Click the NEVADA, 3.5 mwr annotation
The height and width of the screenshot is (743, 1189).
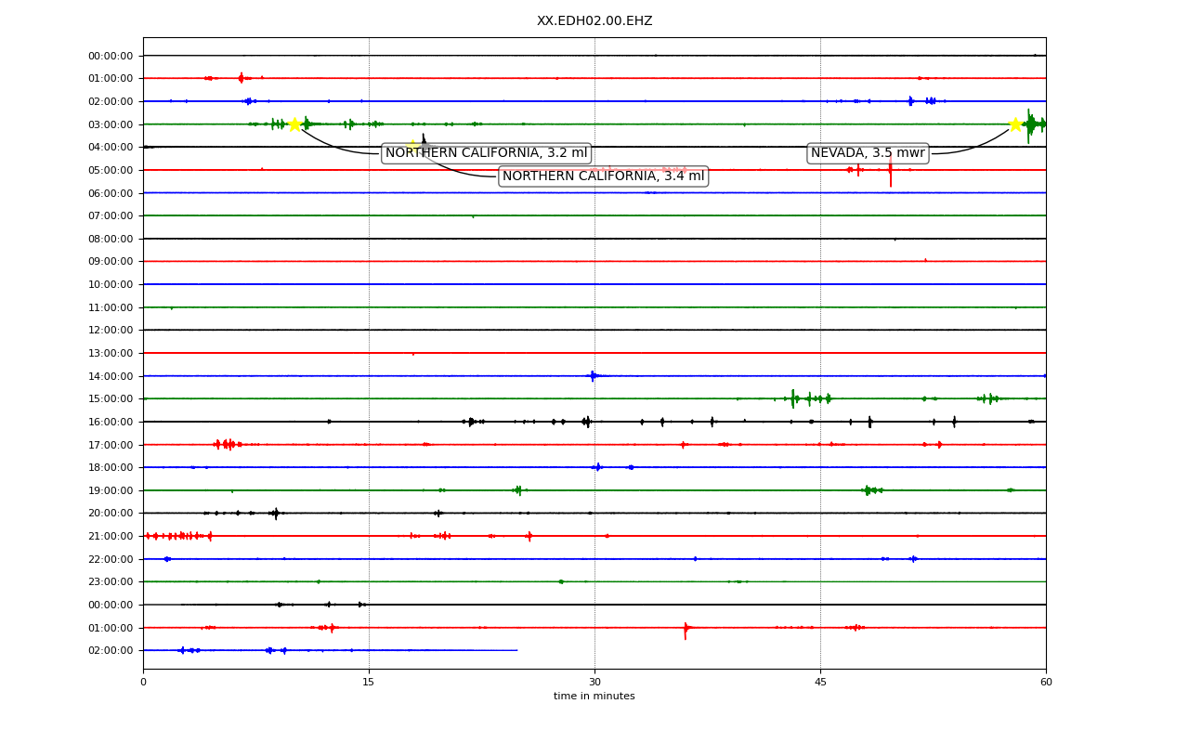coord(868,153)
